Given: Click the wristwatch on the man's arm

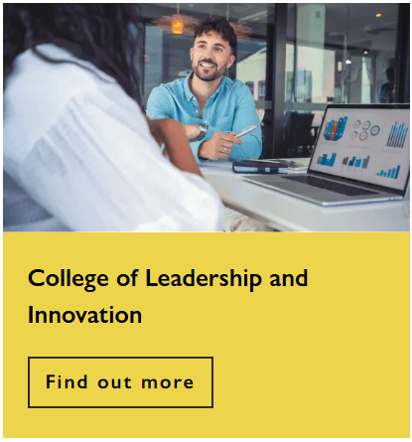Looking at the screenshot, I should [x=202, y=131].
